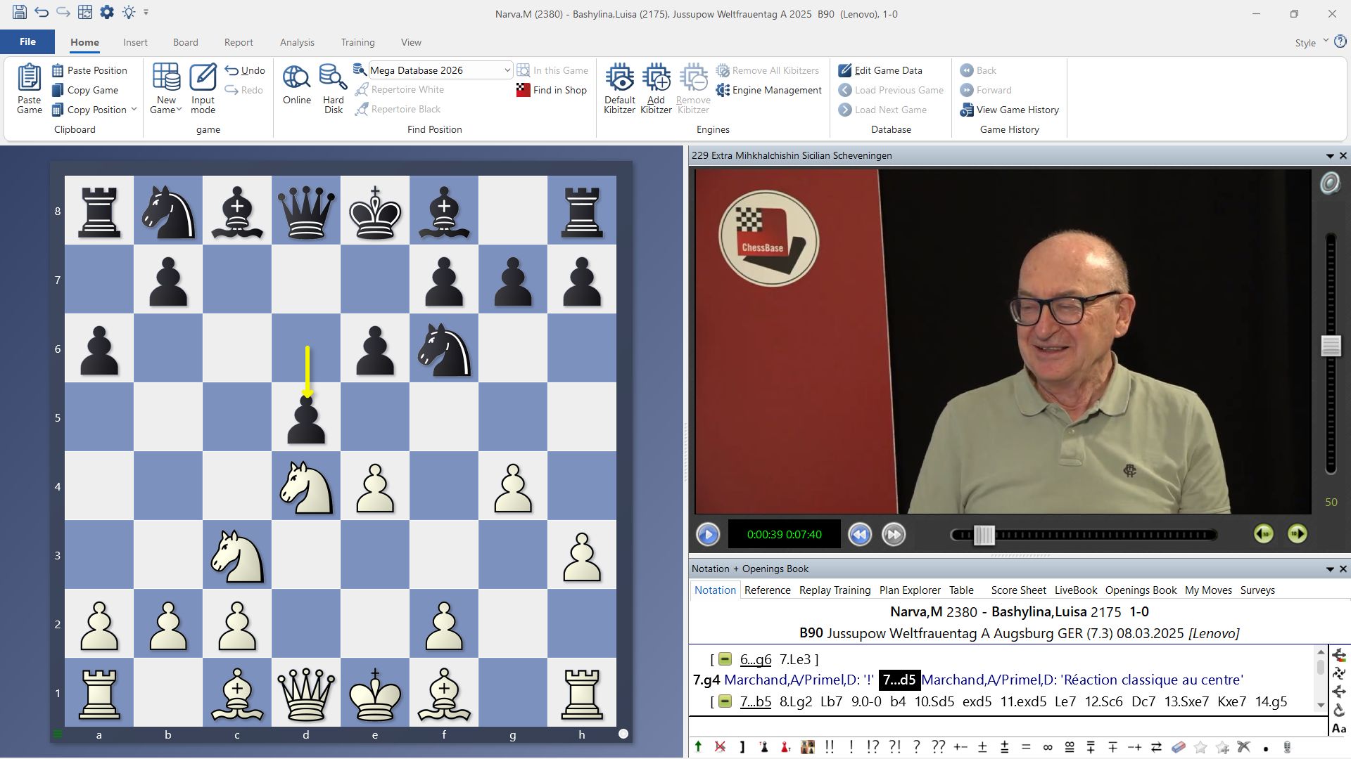This screenshot has width=1351, height=759.
Task: Search position Online
Action: [x=296, y=78]
